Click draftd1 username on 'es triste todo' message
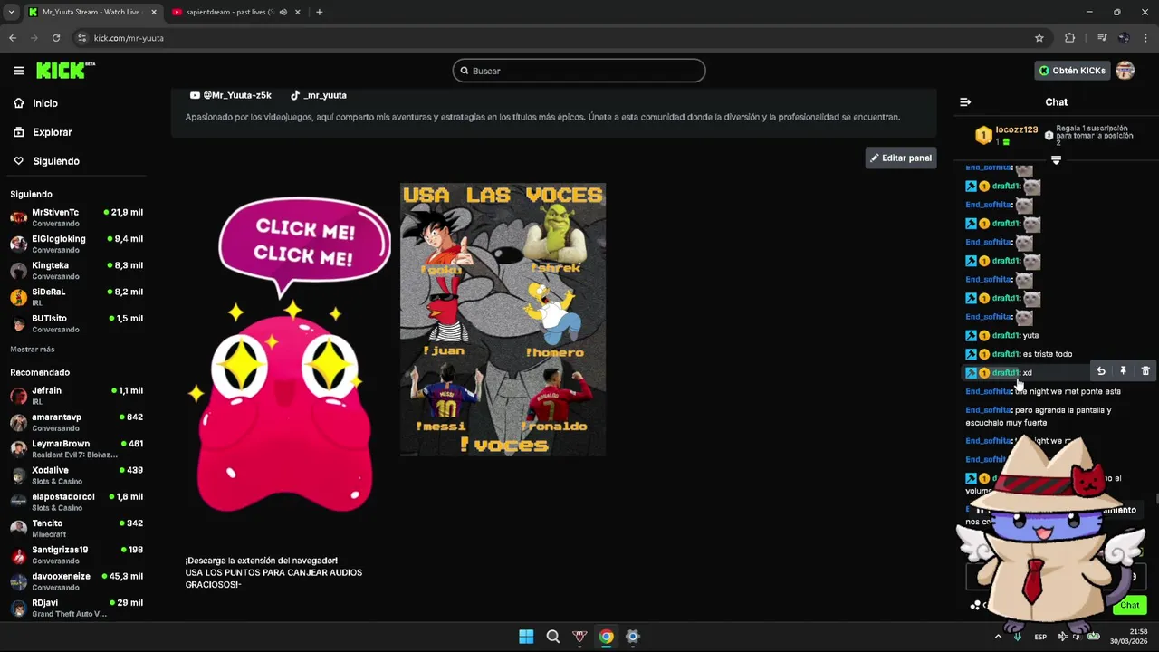This screenshot has height=652, width=1159. [x=1006, y=354]
